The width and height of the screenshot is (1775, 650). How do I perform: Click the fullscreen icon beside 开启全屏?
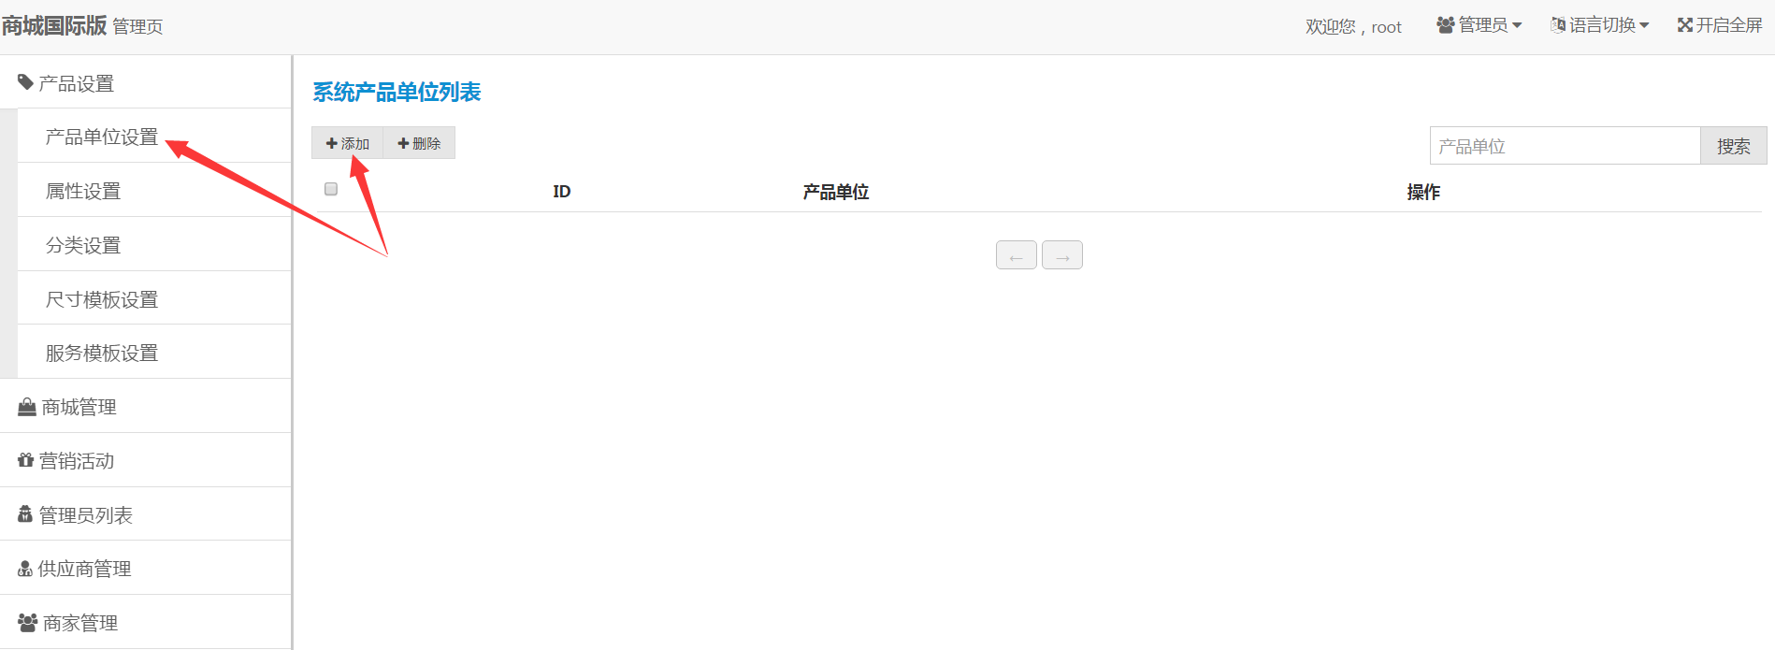[x=1684, y=25]
